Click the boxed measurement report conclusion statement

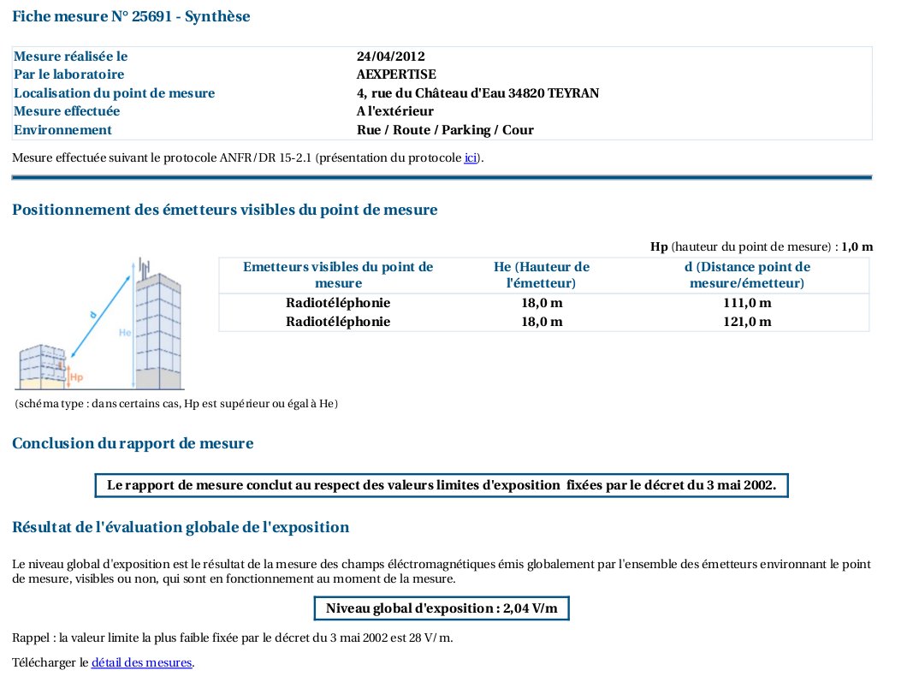(x=441, y=485)
